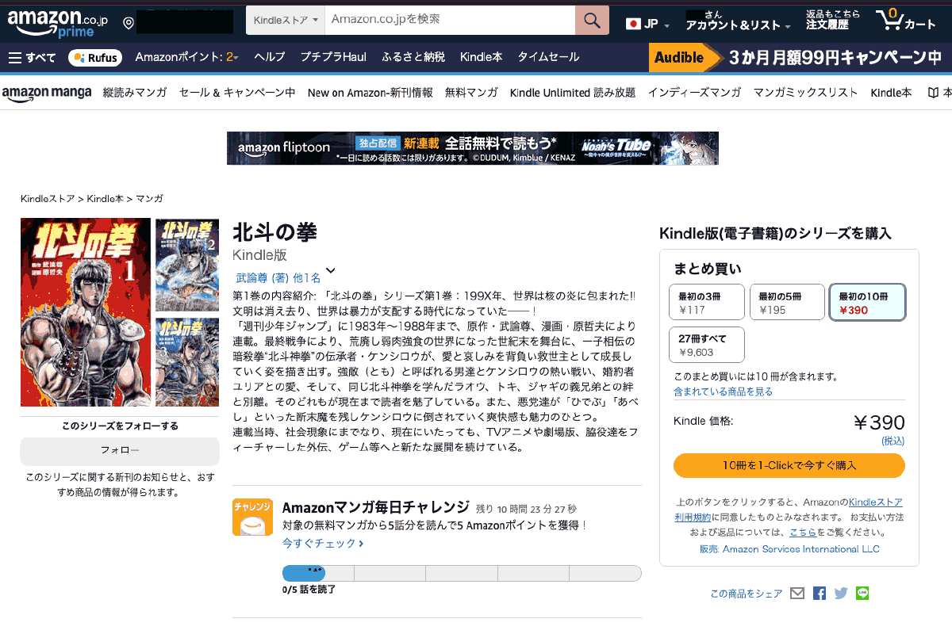952x634 pixels.
Task: Go to New on Amazon-新刊情報 tab
Action: point(370,93)
